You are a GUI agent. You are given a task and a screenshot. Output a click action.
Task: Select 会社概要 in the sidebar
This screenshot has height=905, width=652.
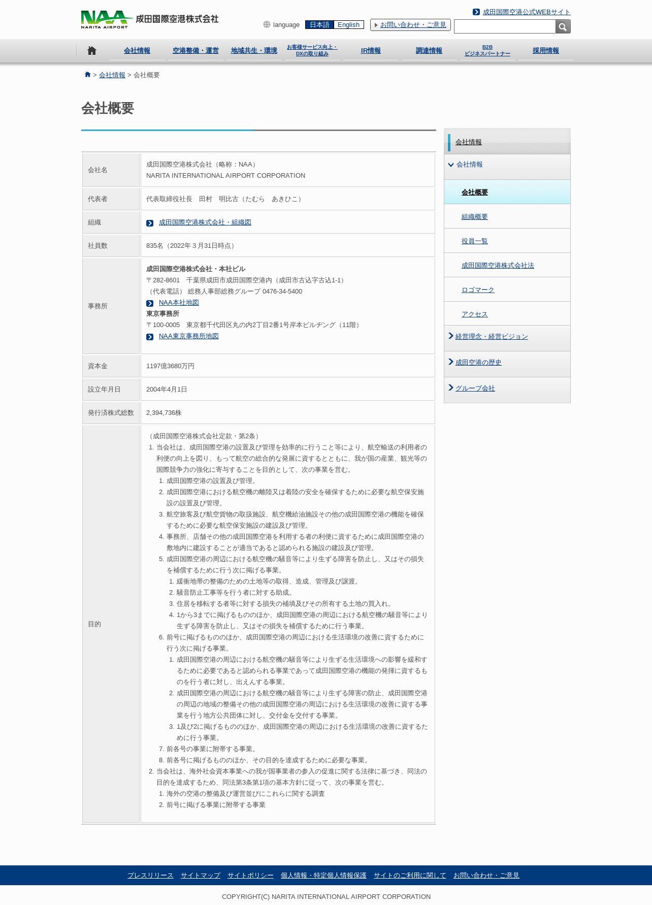(475, 192)
